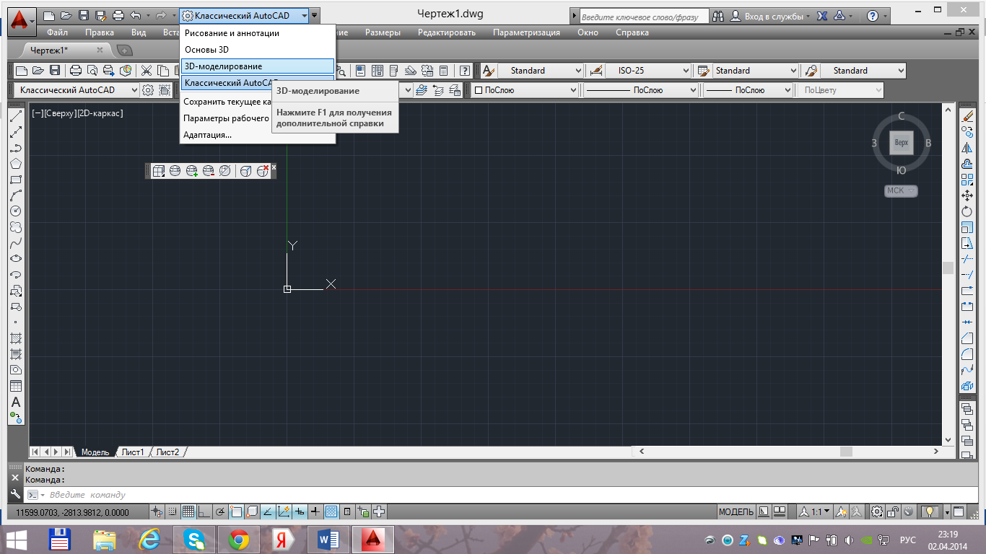Image resolution: width=986 pixels, height=554 pixels.
Task: Select the Move tool in the Modify toolbar
Action: click(967, 195)
